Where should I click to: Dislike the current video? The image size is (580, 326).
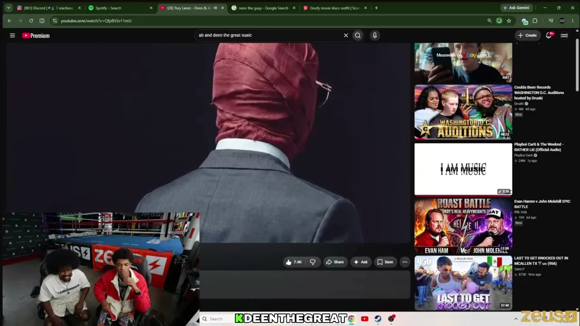313,262
